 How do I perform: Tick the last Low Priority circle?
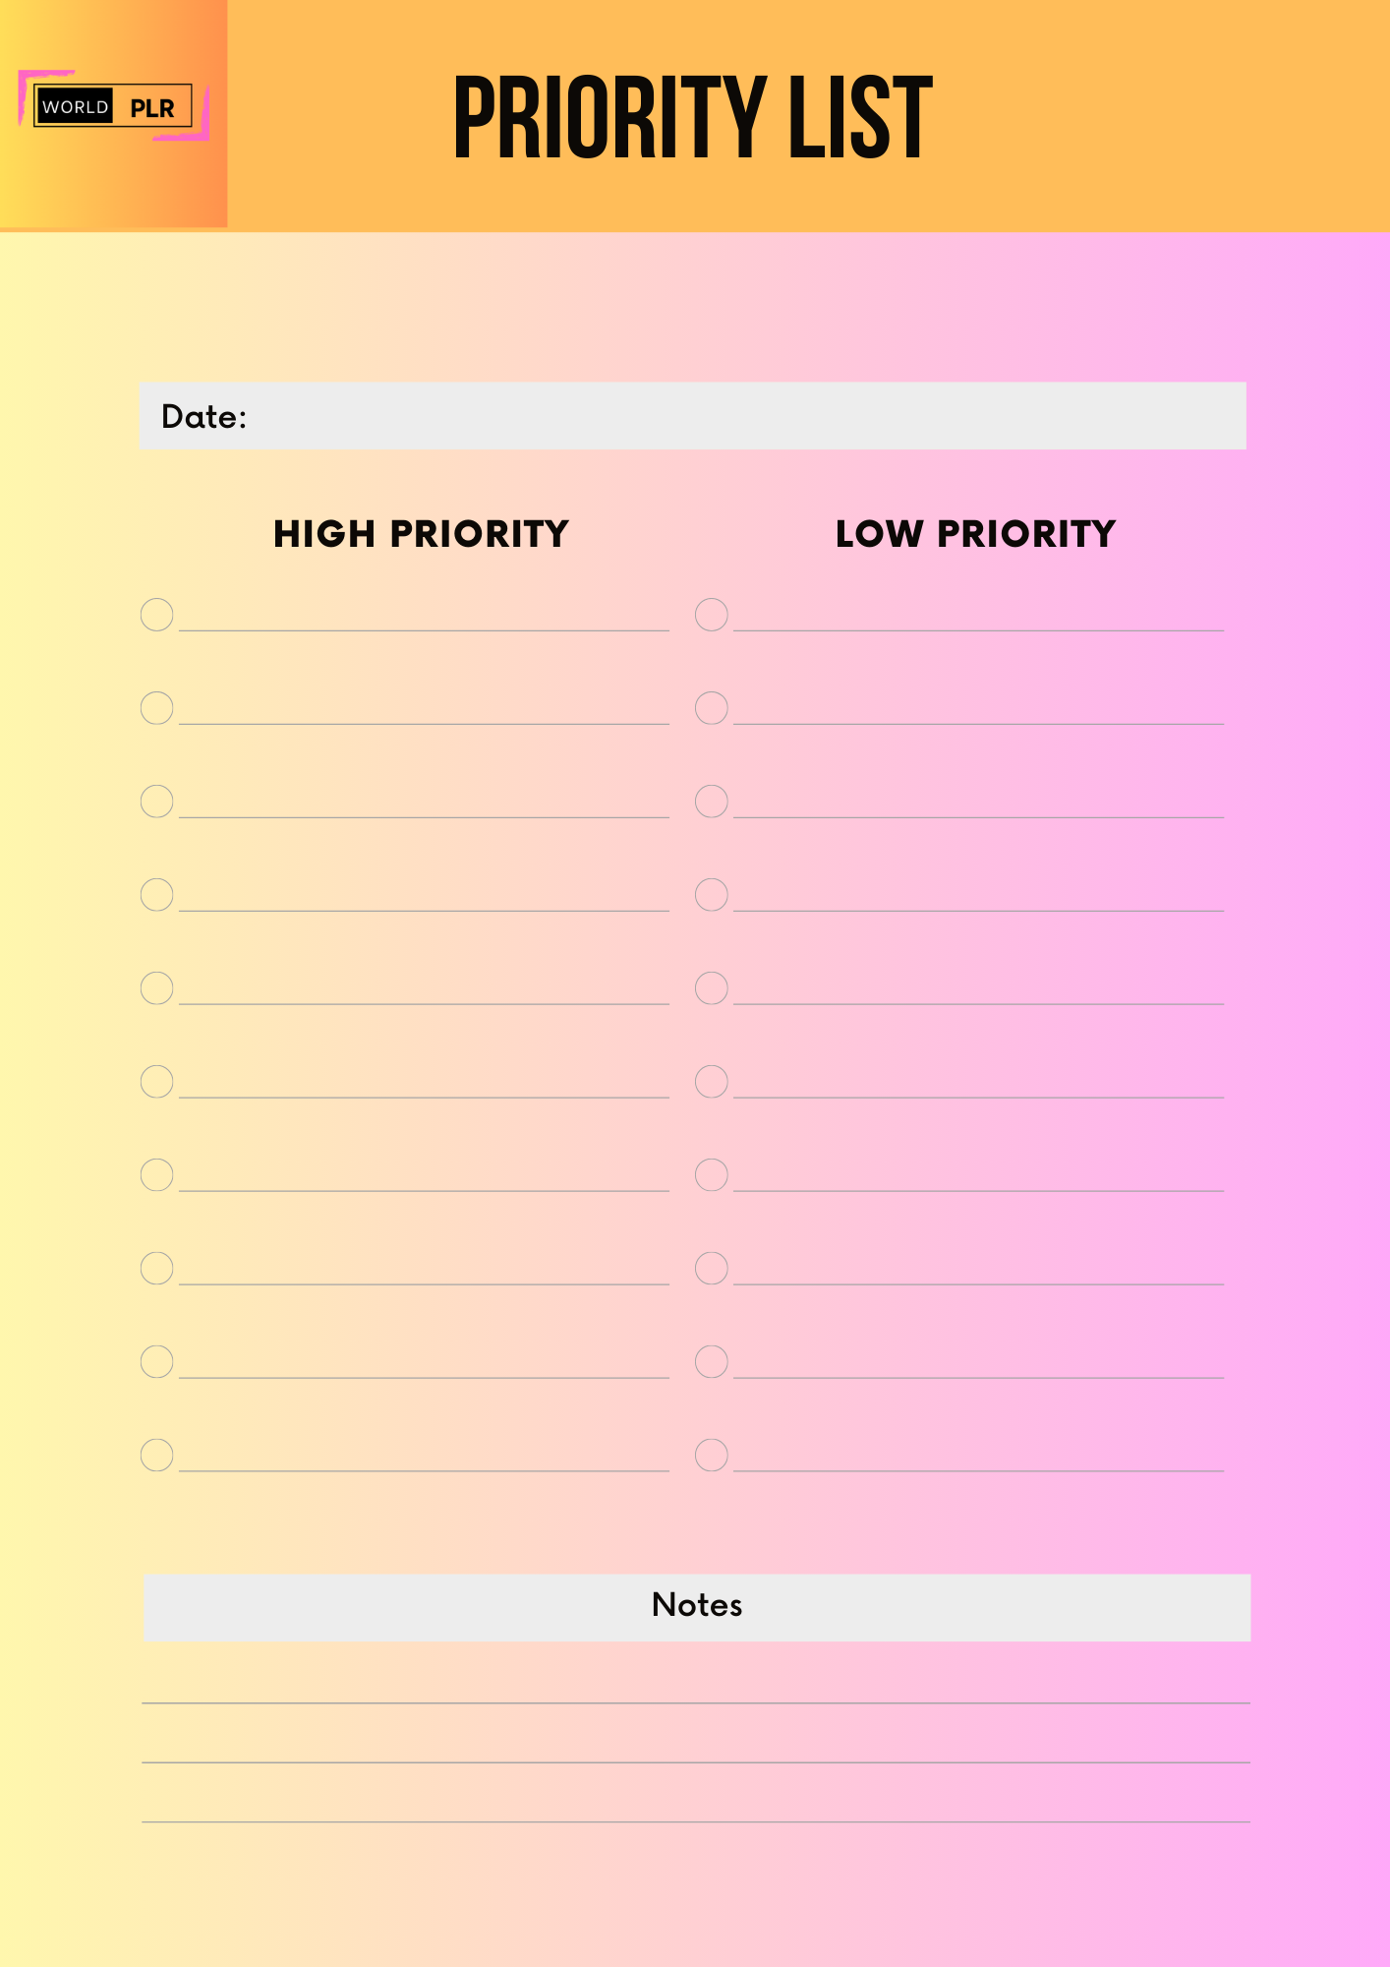click(712, 1455)
